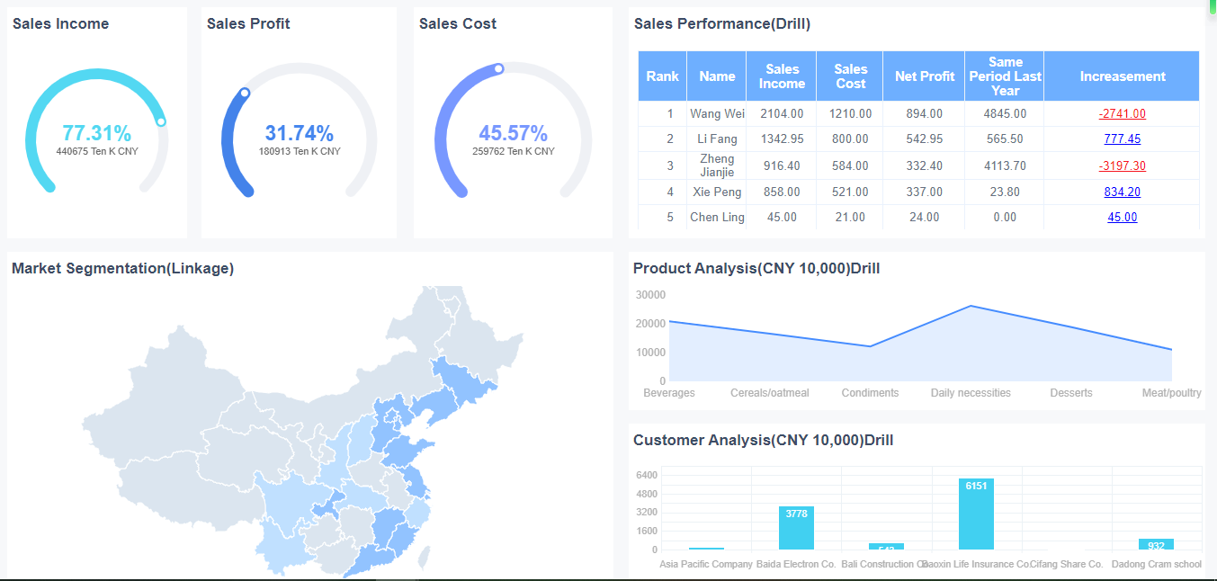The height and width of the screenshot is (581, 1217).
Task: Open the -3197.30 increase link for Zheng Jianjie
Action: tap(1122, 165)
